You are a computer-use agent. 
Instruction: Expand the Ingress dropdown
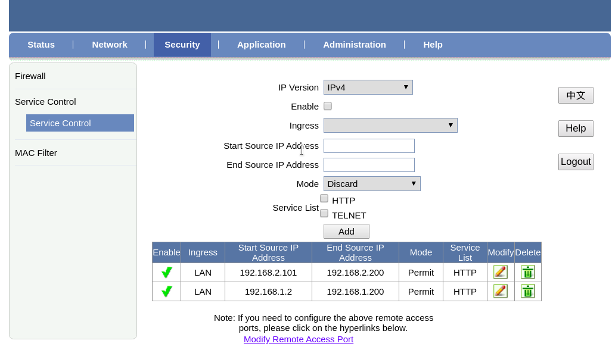390,125
